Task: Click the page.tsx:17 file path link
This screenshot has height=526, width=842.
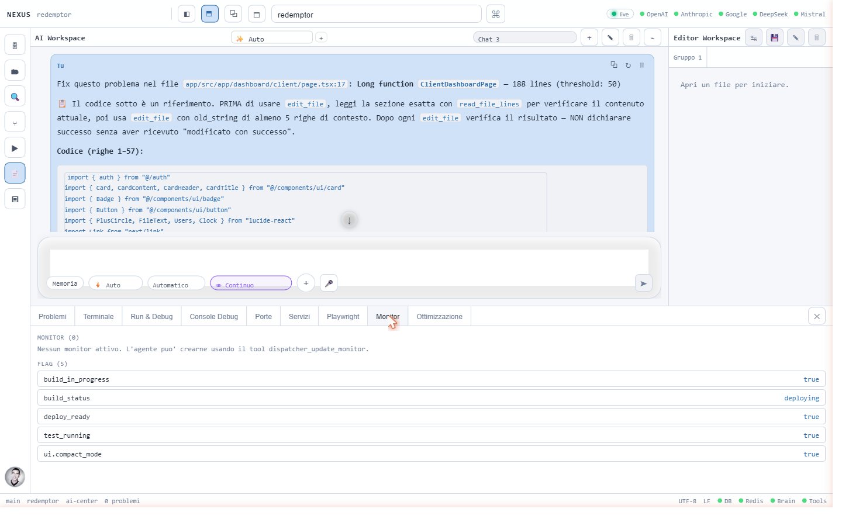Action: point(265,84)
